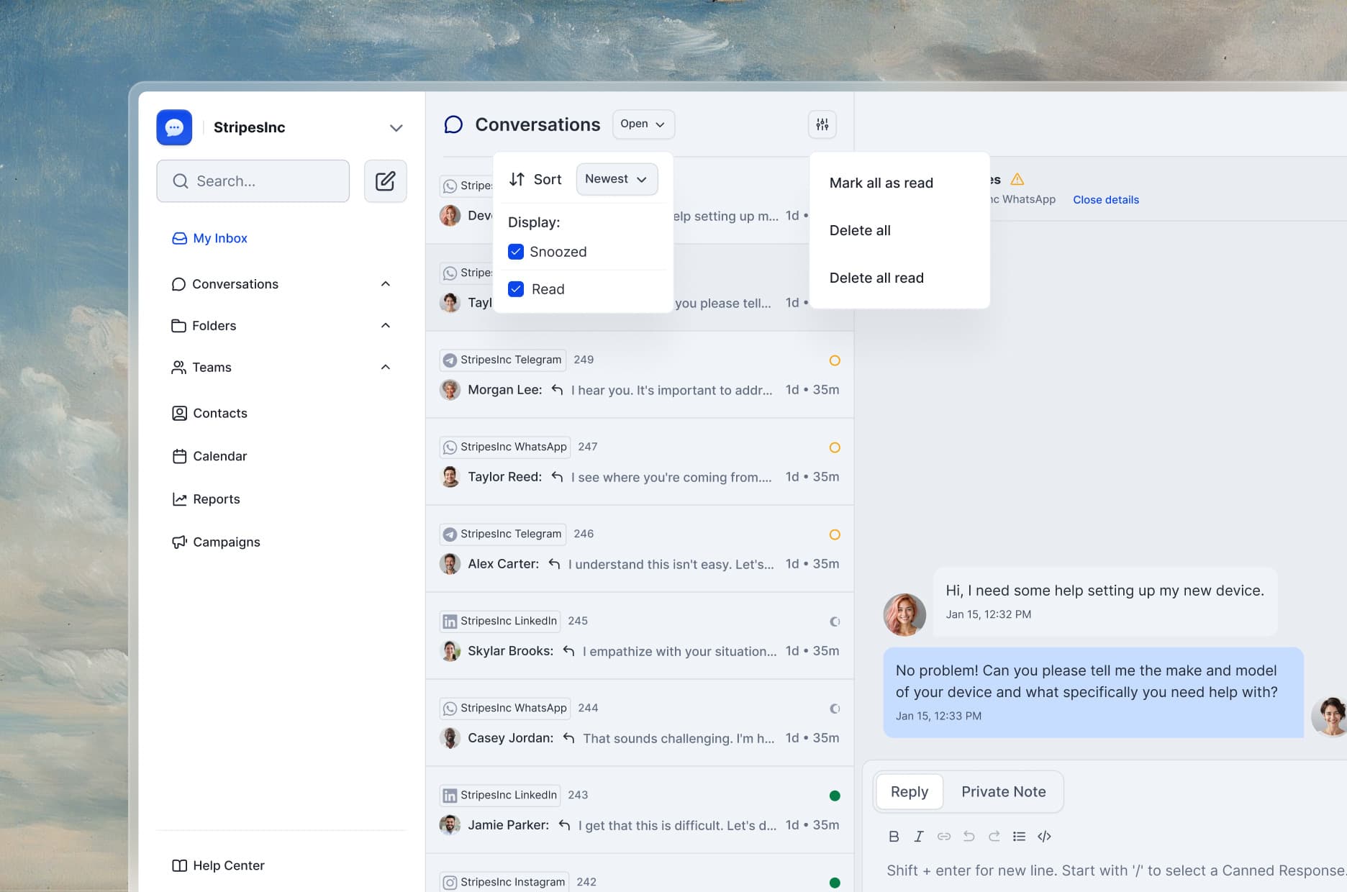The width and height of the screenshot is (1347, 892).
Task: Click the green status dot on conversation 243
Action: tap(835, 796)
